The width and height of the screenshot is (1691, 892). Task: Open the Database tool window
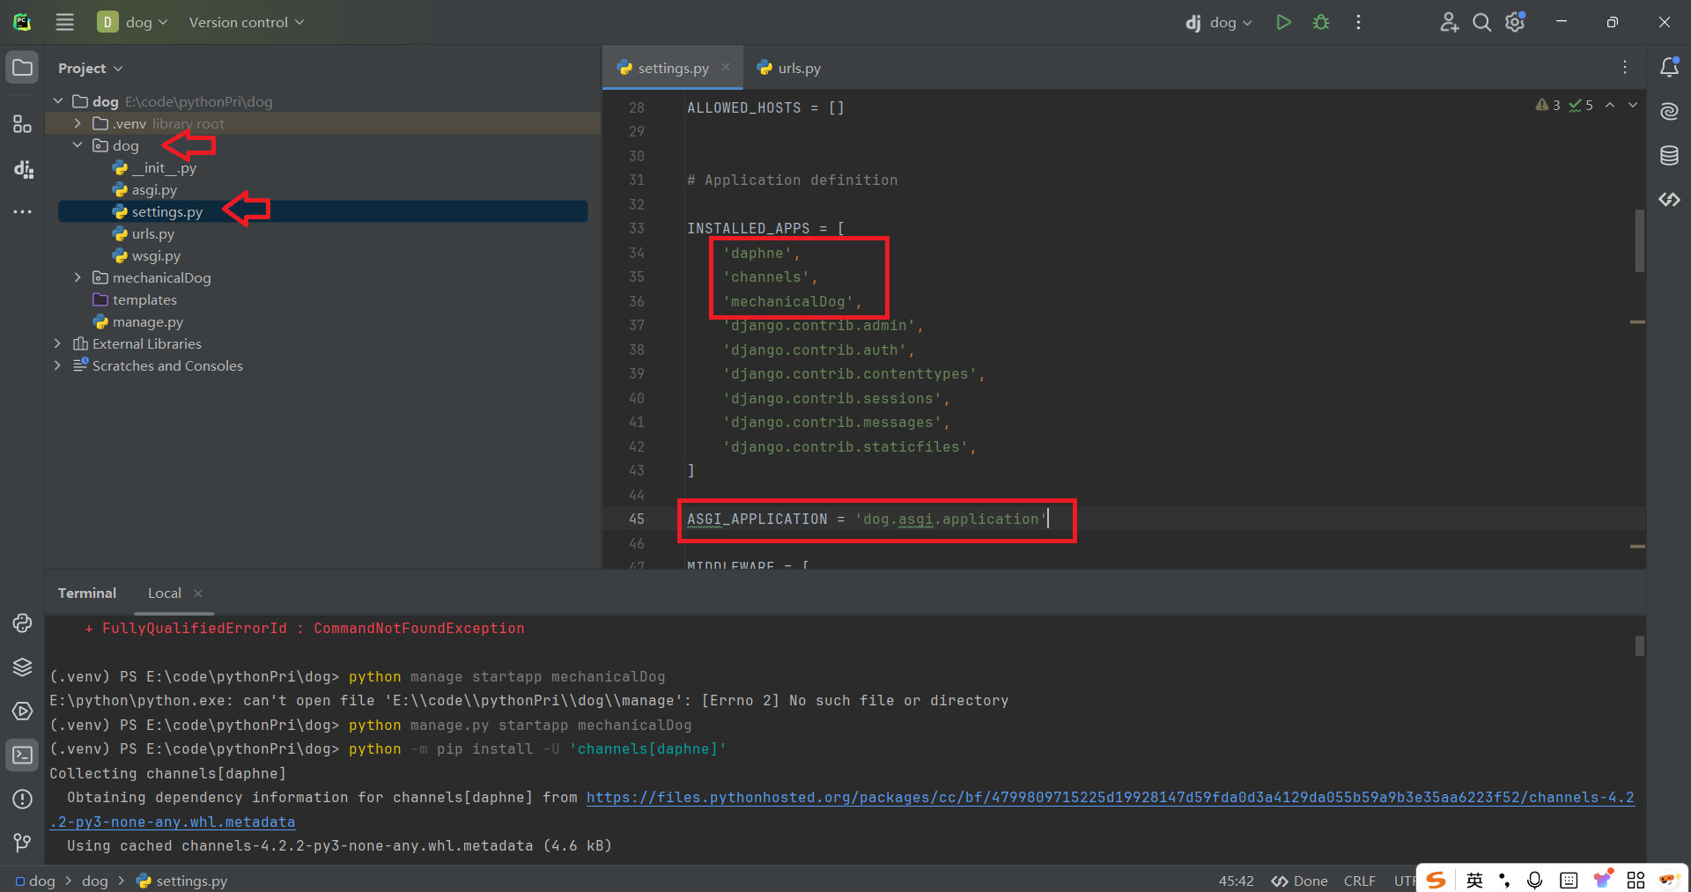[x=1669, y=155]
